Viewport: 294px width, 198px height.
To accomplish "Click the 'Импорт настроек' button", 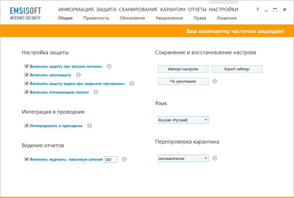I will (x=183, y=69).
